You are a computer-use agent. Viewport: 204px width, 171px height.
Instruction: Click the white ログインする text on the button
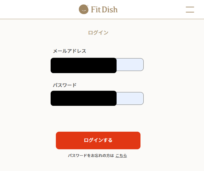pyautogui.click(x=98, y=140)
